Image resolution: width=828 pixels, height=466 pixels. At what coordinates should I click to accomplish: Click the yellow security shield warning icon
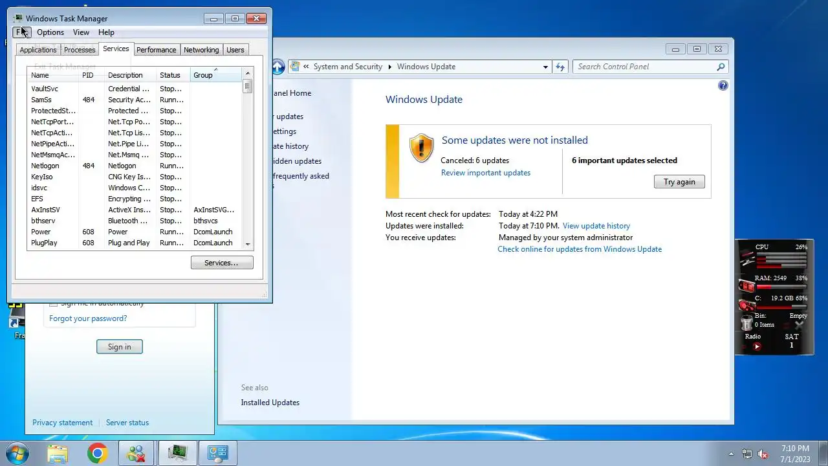[421, 148]
